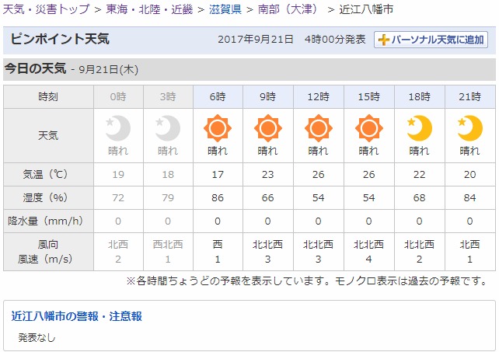
Task: Select the 9時 column header
Action: pyautogui.click(x=268, y=96)
